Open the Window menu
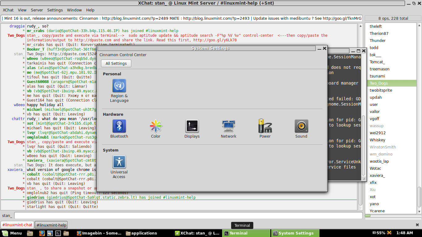 [74, 10]
